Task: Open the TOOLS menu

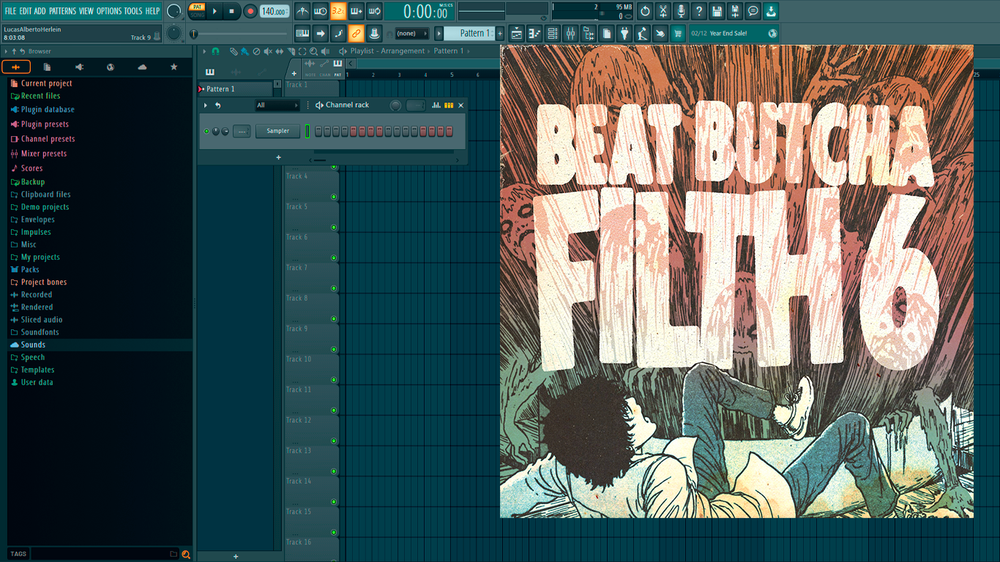Action: (x=133, y=11)
